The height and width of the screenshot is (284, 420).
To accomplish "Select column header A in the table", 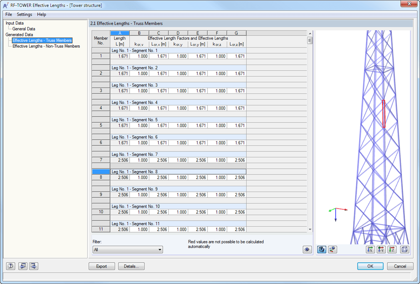I will [120, 33].
